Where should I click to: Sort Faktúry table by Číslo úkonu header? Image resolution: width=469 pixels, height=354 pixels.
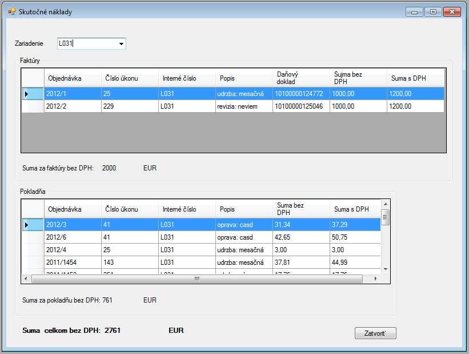[130, 78]
